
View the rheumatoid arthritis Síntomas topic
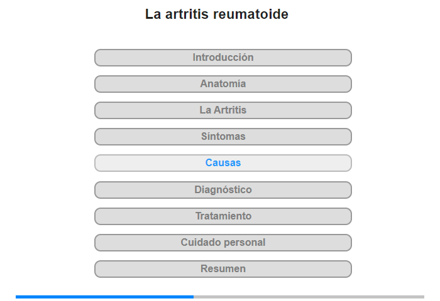pyautogui.click(x=223, y=137)
